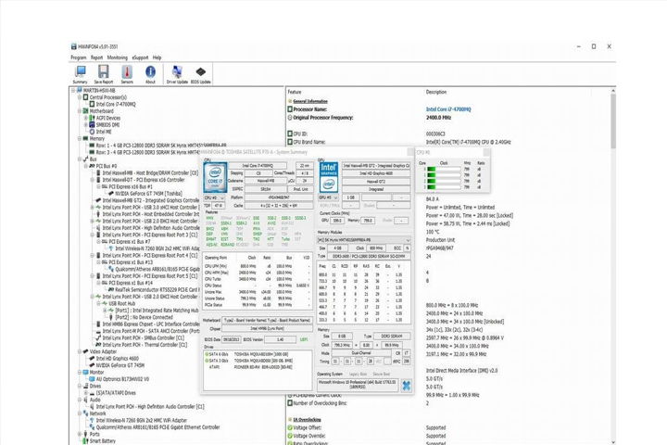Screen dimensions: 667x445
Task: Select NVIDIA GeForce GT 745M under Video Adapter
Action: 120,365
